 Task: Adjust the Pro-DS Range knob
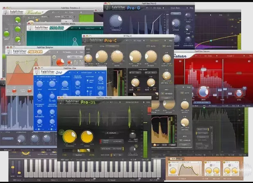(87, 137)
